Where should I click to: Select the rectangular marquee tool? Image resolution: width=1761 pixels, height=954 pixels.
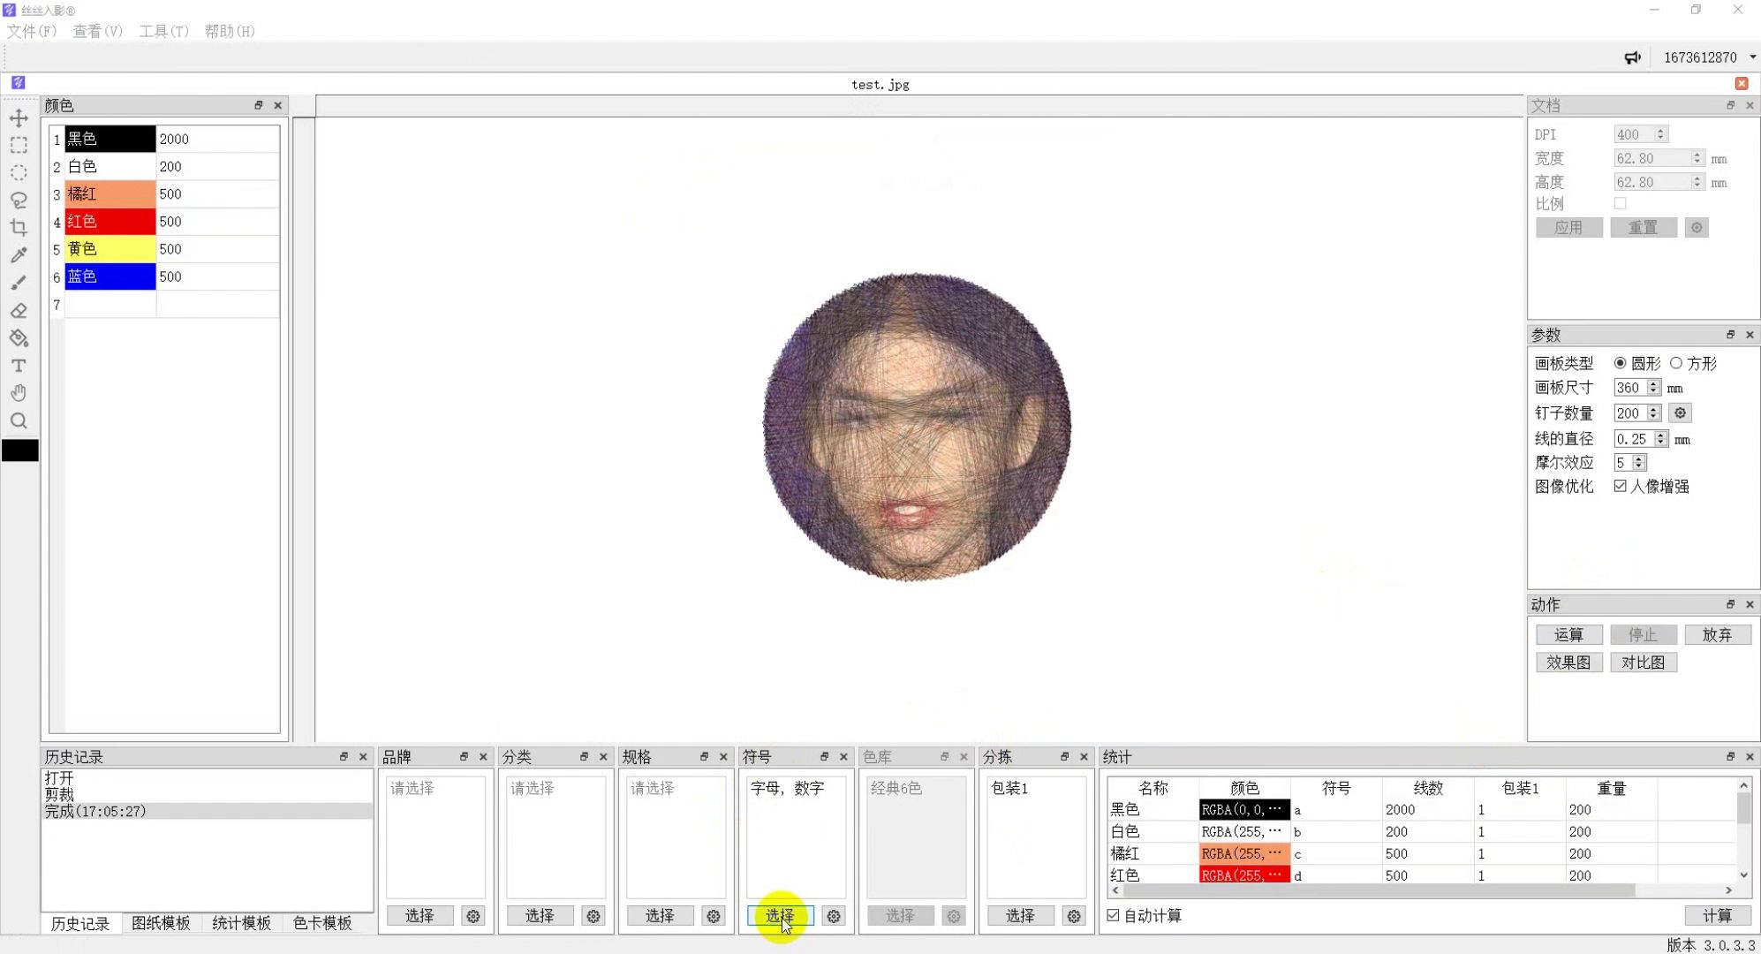click(19, 146)
